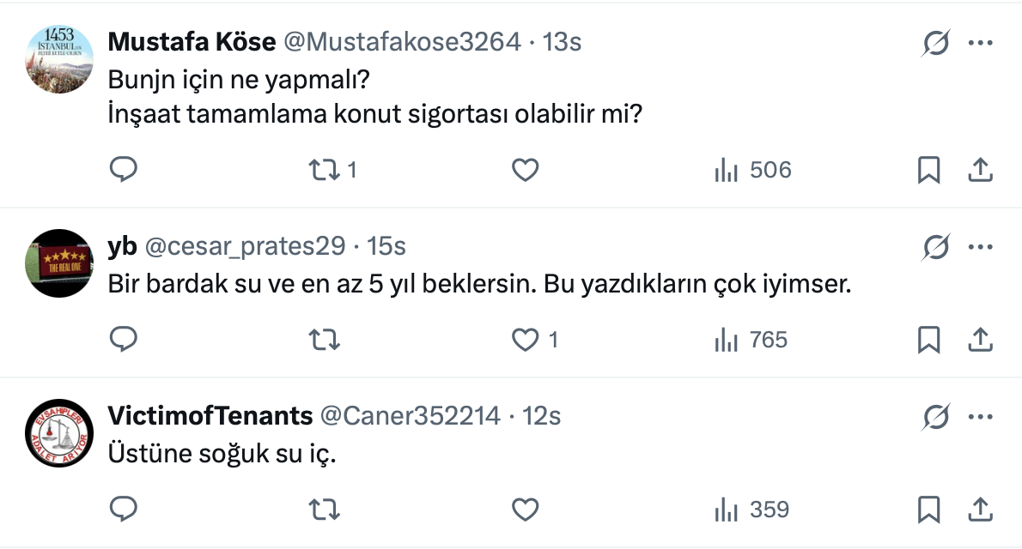This screenshot has height=549, width=1022.
Task: Bookmark the tweet by cesar_prates29
Action: pos(928,341)
